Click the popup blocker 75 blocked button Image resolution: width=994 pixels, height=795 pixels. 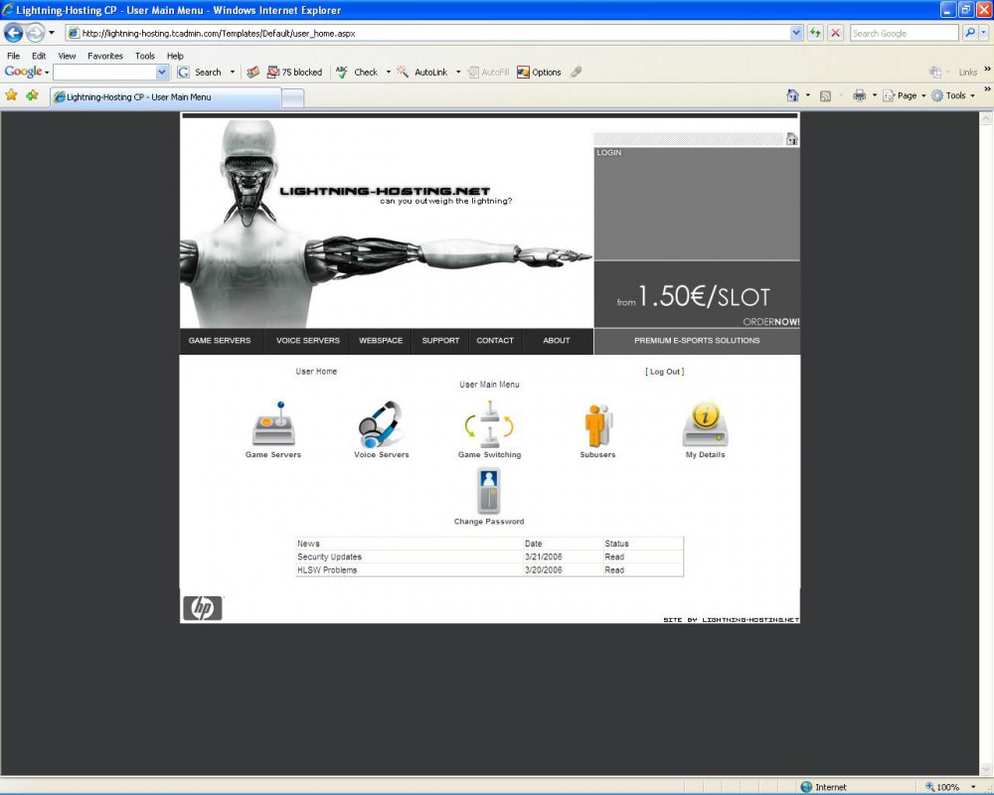pyautogui.click(x=294, y=73)
